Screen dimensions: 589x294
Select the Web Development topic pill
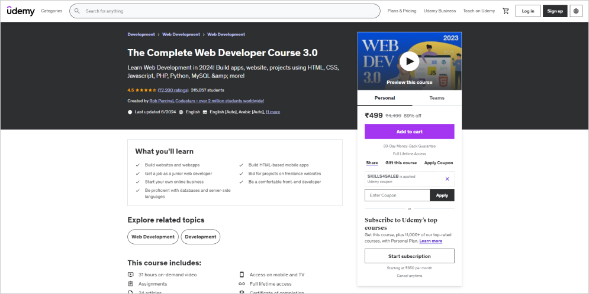click(x=153, y=237)
